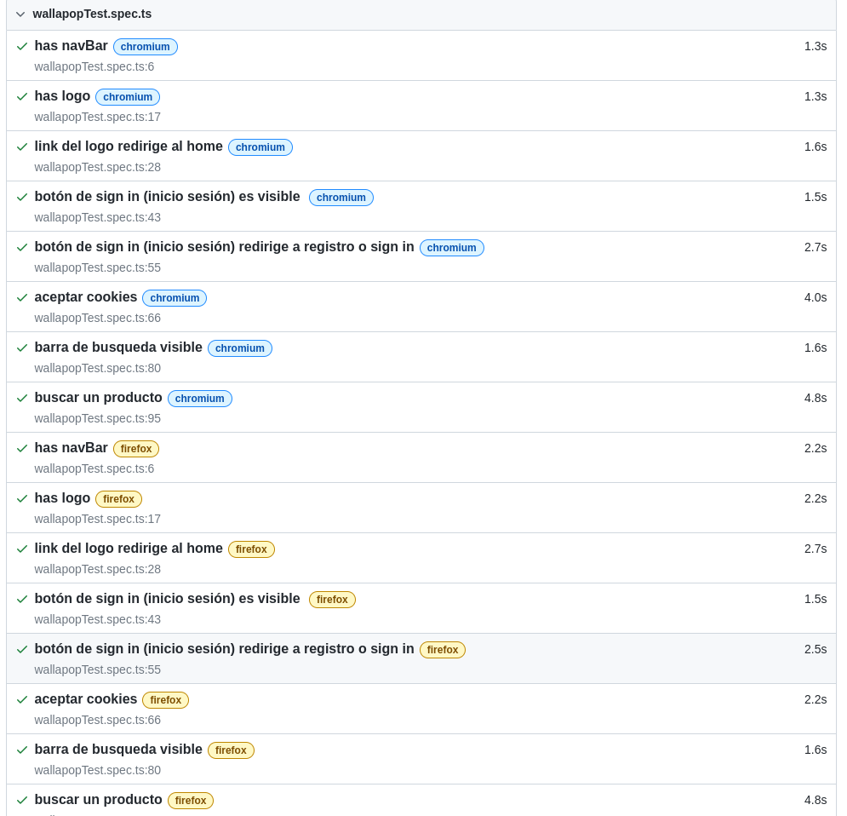The width and height of the screenshot is (847, 816).
Task: Click check icon for has logo firefox
Action: tap(22, 499)
